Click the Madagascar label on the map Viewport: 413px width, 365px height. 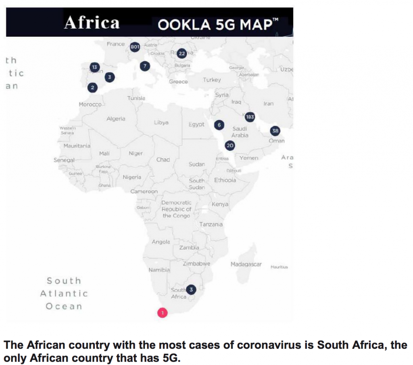click(246, 265)
